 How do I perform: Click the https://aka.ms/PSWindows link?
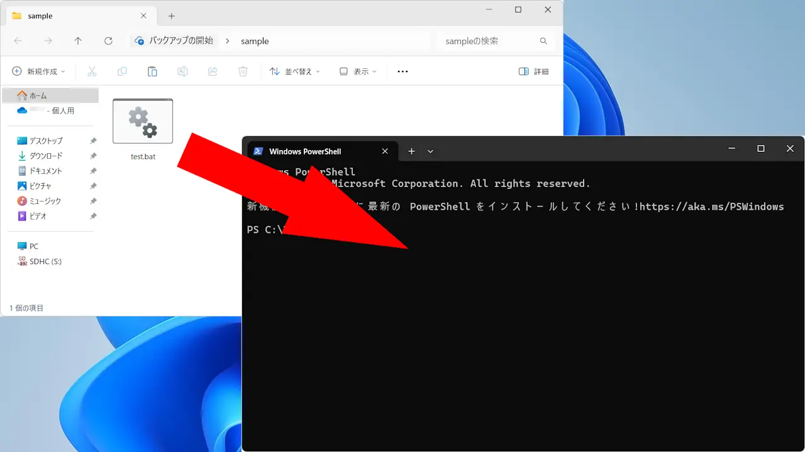[x=711, y=207]
